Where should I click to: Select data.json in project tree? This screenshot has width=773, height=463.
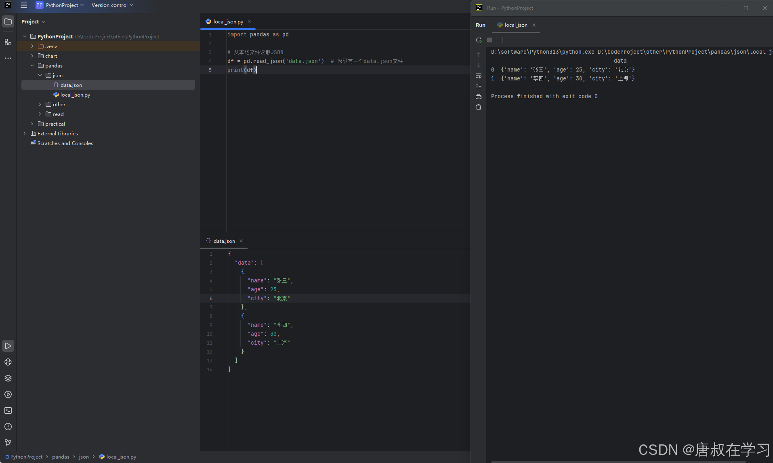click(x=108, y=85)
